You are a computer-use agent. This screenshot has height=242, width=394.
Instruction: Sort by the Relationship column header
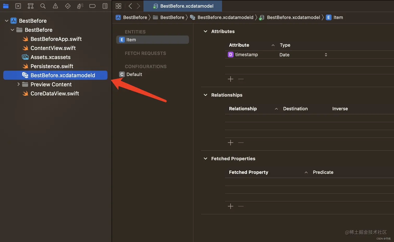click(243, 109)
